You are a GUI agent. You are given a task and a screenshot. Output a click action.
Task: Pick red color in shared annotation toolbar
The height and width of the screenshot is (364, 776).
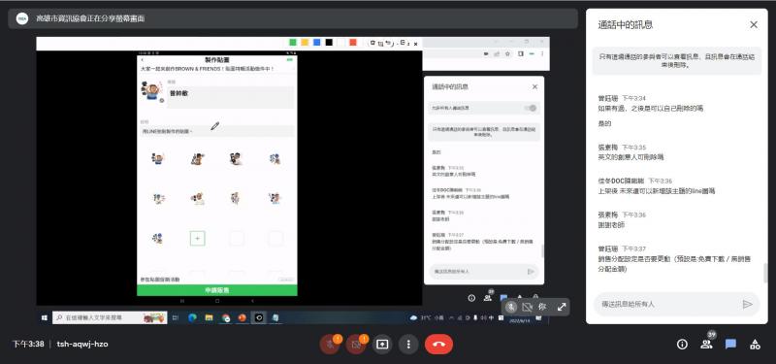(x=353, y=43)
